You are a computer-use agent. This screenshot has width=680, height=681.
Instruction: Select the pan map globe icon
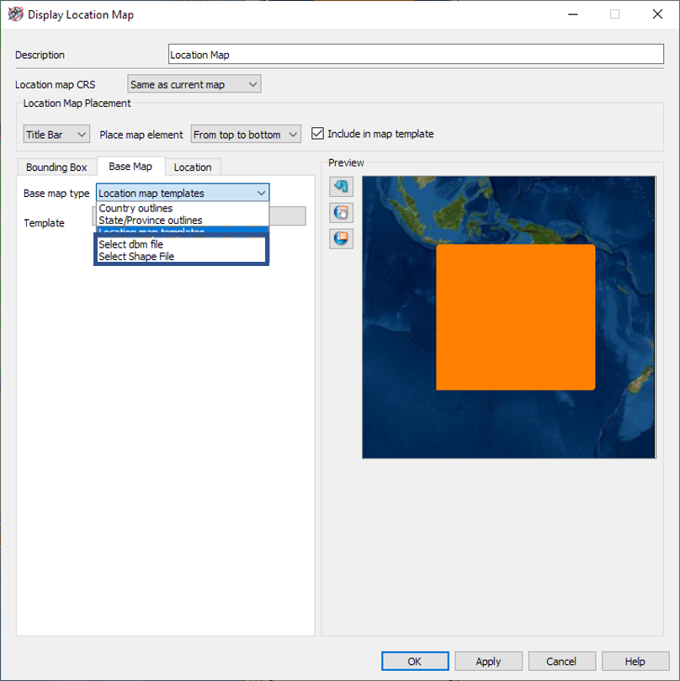click(341, 212)
